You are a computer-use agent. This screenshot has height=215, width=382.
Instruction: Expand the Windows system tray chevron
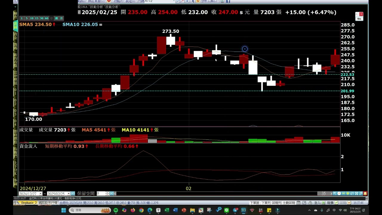tap(309, 210)
